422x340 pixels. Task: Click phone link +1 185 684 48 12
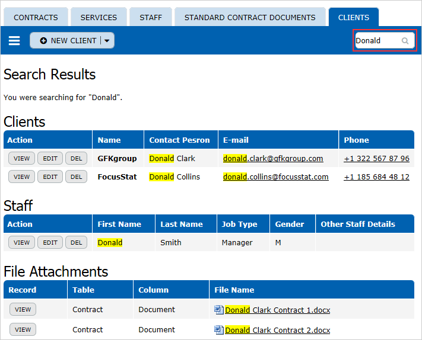click(x=376, y=177)
